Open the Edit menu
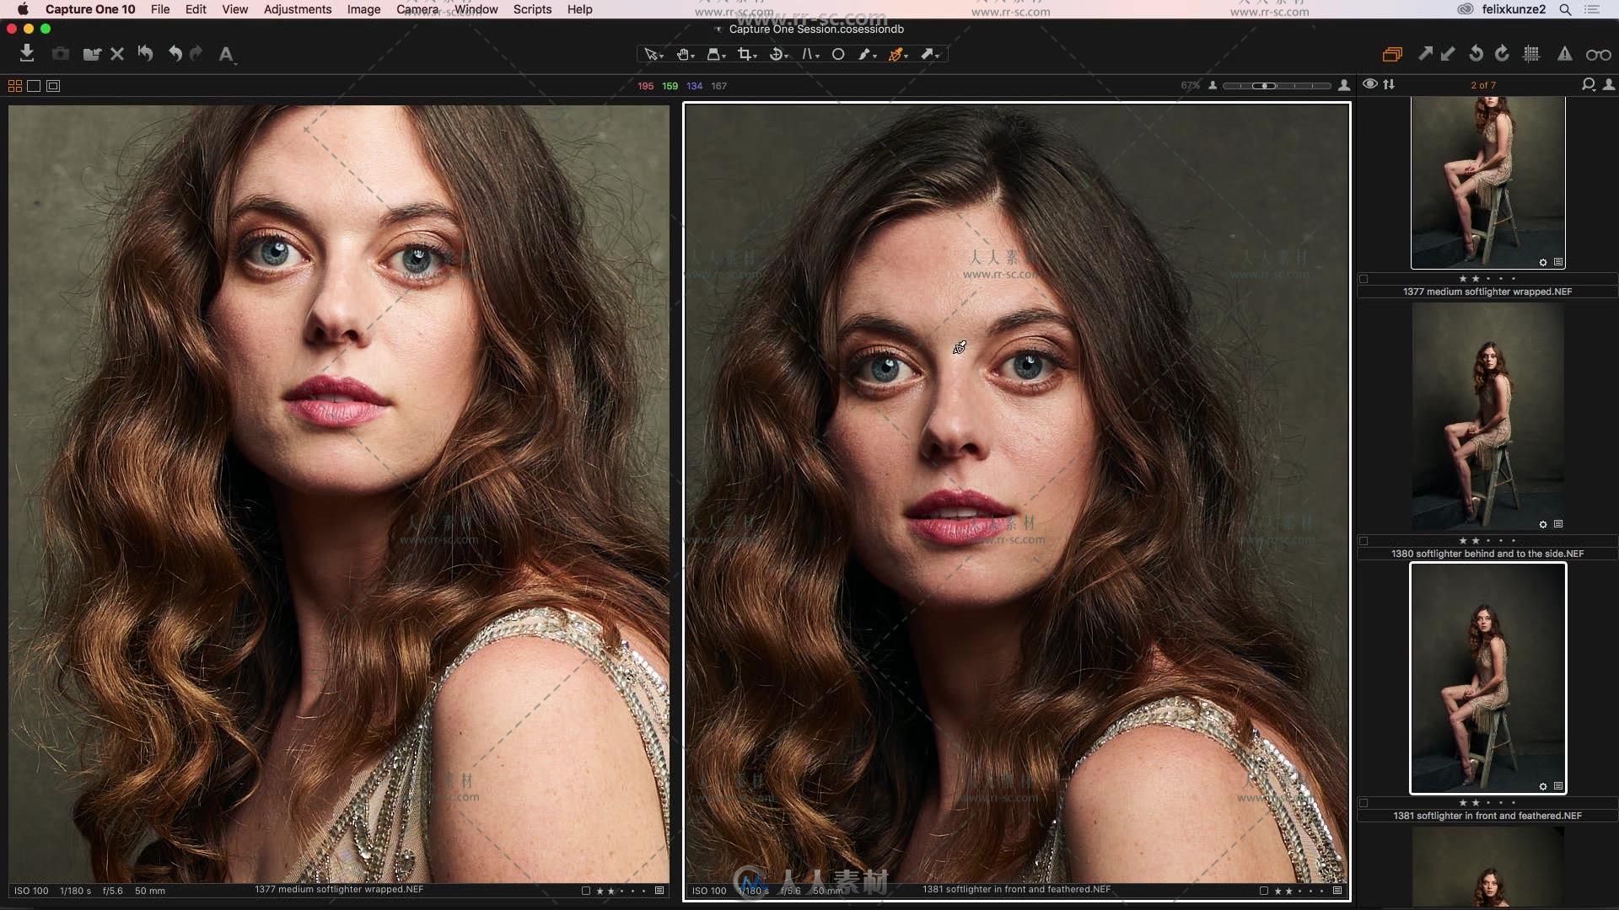The image size is (1619, 910). pos(196,9)
